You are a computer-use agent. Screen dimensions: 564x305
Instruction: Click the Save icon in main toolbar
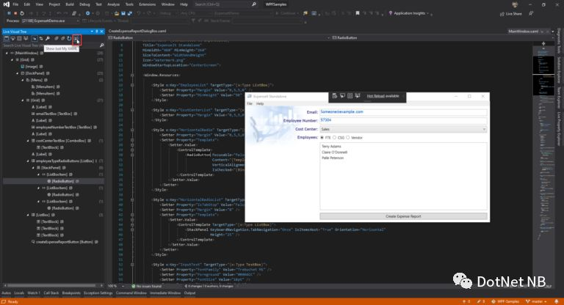point(123,13)
